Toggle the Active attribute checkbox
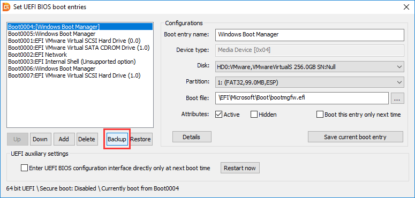This screenshot has height=198, width=415. click(218, 115)
